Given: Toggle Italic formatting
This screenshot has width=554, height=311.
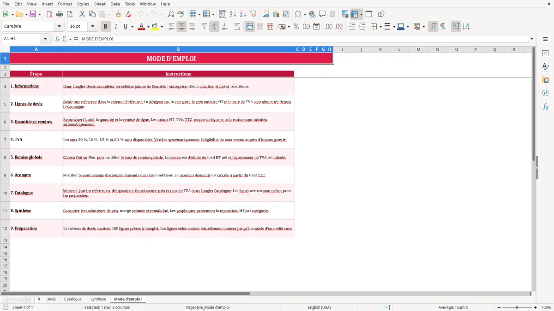Looking at the screenshot, I should (x=116, y=27).
